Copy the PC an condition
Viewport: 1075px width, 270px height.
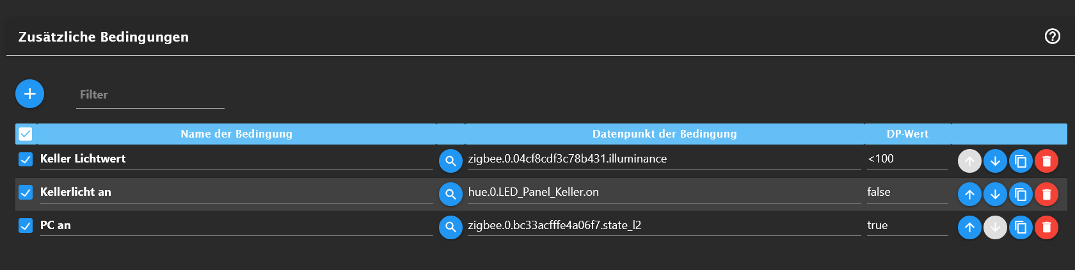coord(1021,227)
